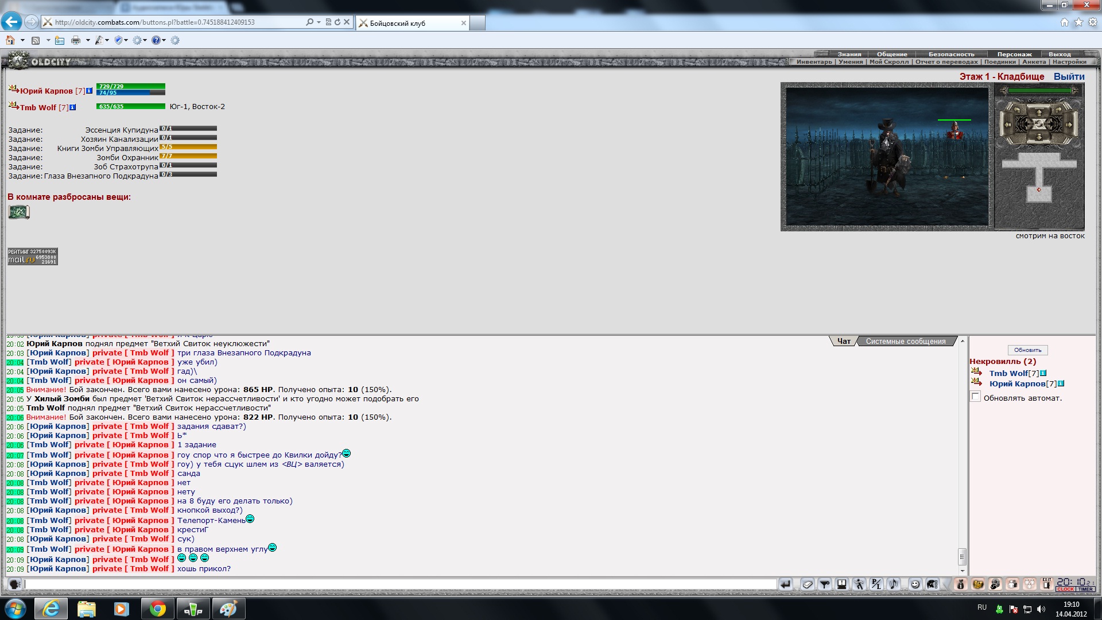Viewport: 1102px width, 620px height.
Task: Strafe right with the right arrow
Action: pyautogui.click(x=1069, y=125)
